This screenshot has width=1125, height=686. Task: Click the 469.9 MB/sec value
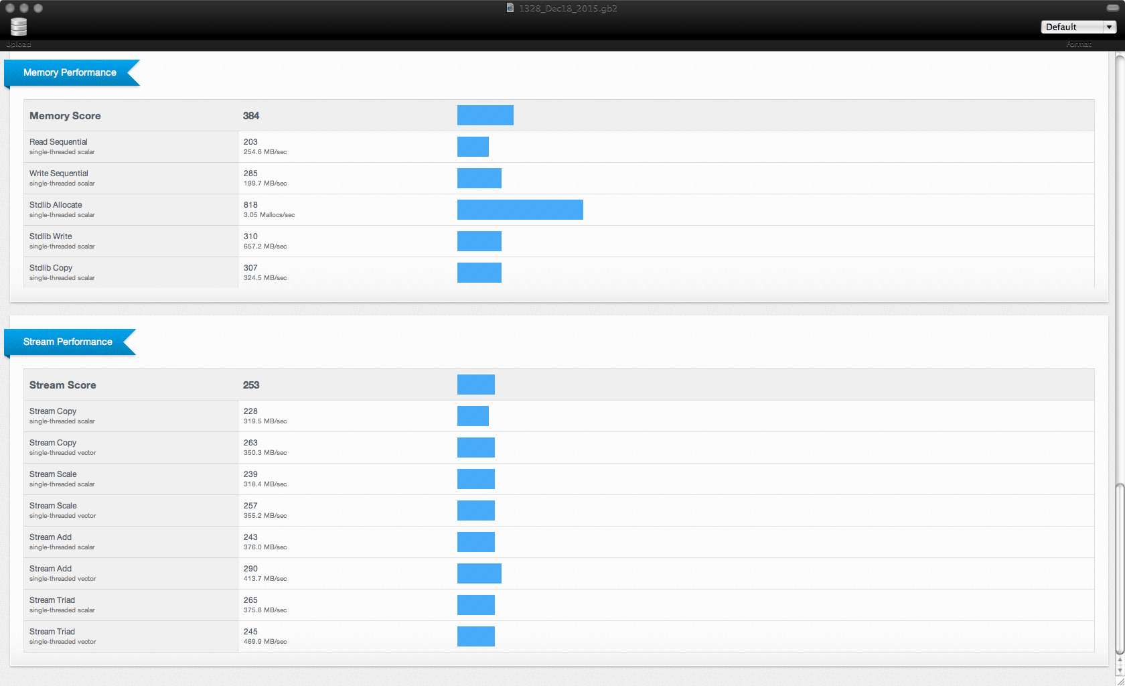coord(265,642)
